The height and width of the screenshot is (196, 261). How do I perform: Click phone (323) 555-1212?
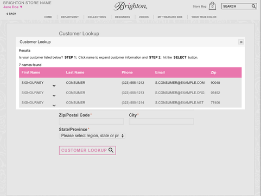pos(133,83)
